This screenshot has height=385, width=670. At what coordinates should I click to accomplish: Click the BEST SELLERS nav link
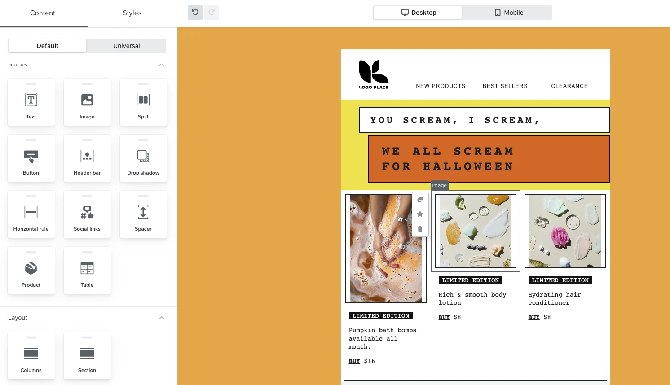point(505,86)
